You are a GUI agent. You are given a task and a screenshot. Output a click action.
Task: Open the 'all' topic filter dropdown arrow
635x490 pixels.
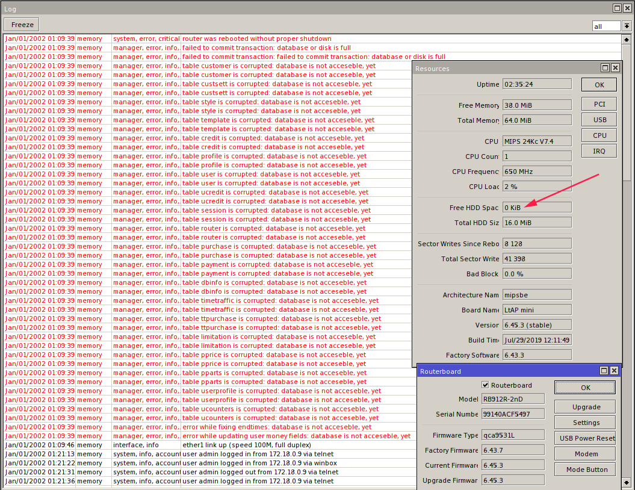point(627,26)
